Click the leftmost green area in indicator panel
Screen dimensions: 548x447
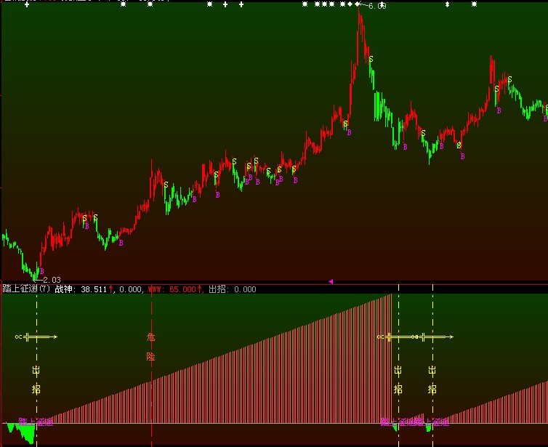[x=27, y=433]
